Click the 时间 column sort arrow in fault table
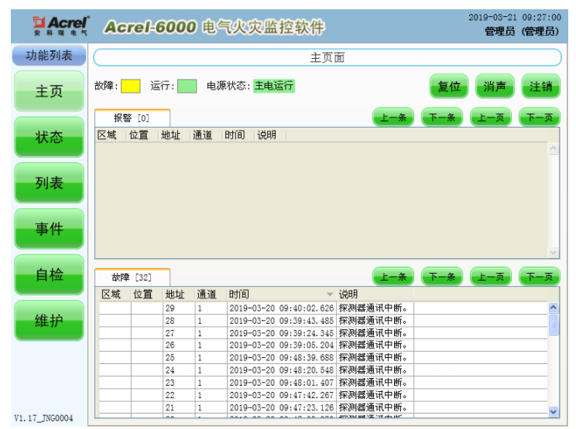The height and width of the screenshot is (429, 576). tap(329, 295)
